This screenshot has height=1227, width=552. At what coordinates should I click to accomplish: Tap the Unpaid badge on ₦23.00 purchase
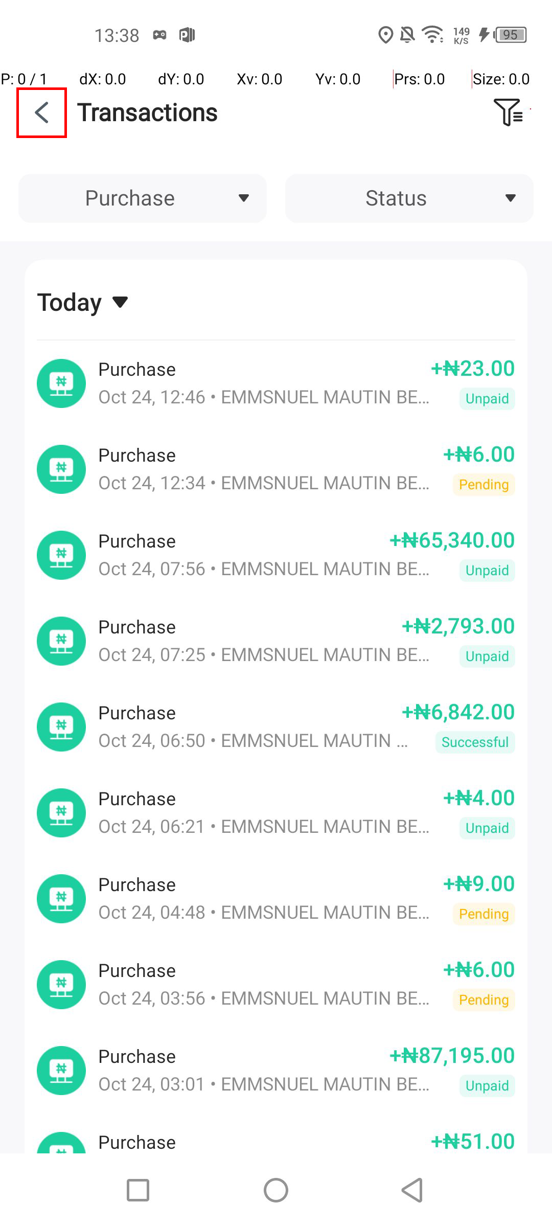[x=487, y=399]
